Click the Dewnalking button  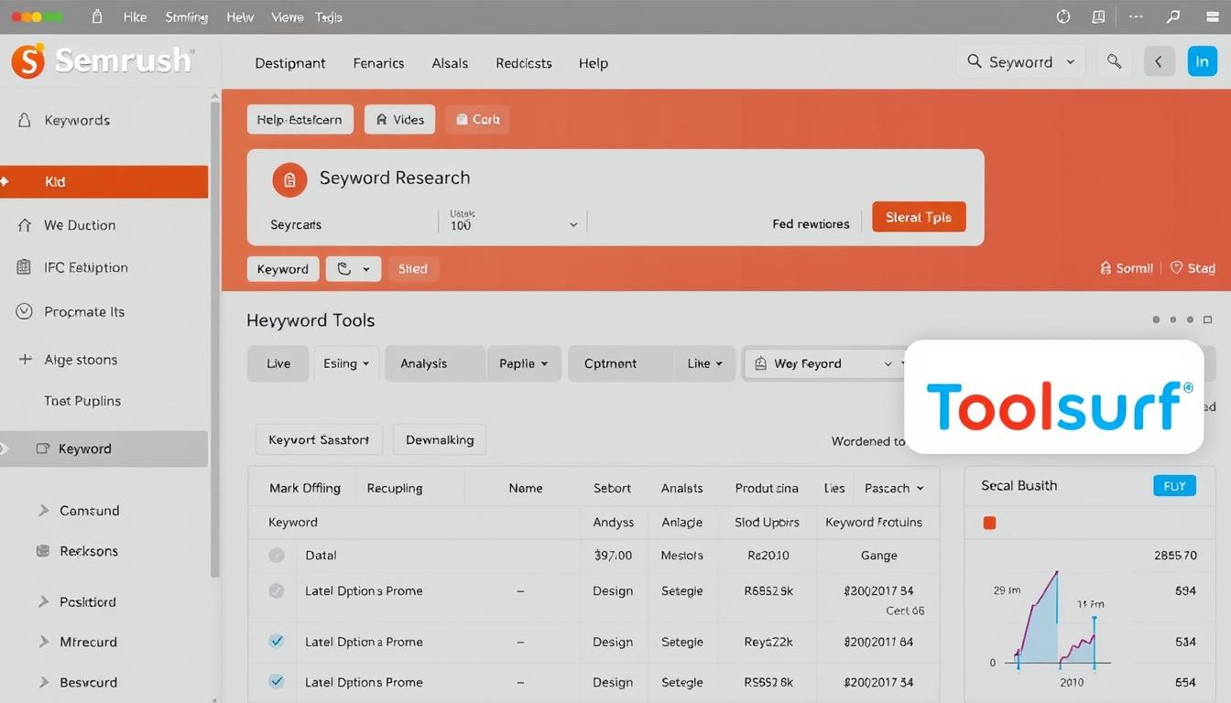tap(440, 439)
